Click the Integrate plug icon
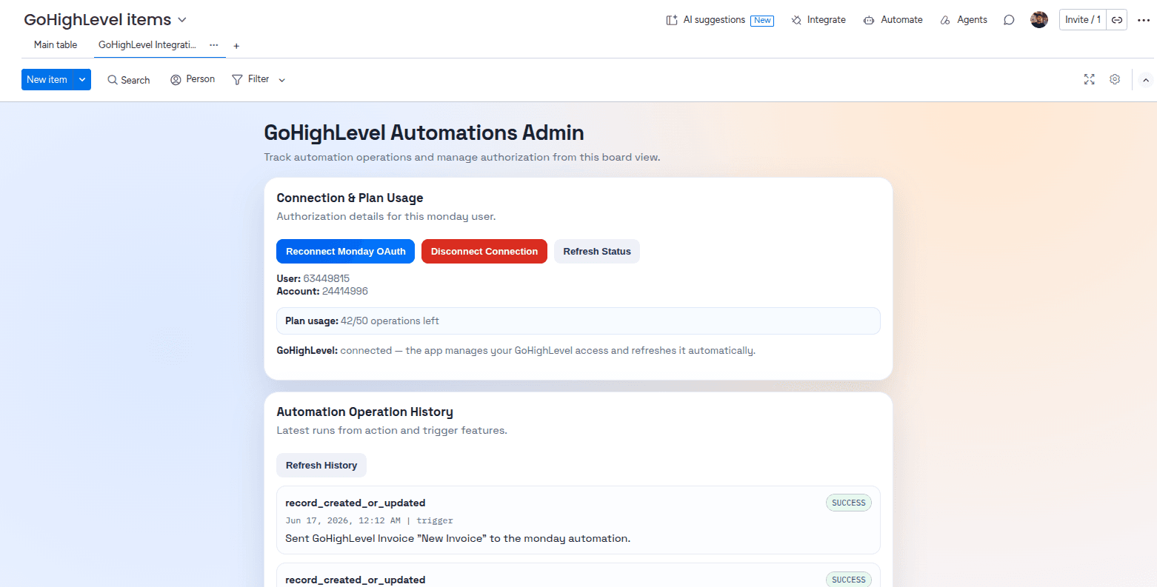This screenshot has height=587, width=1157. (x=796, y=20)
